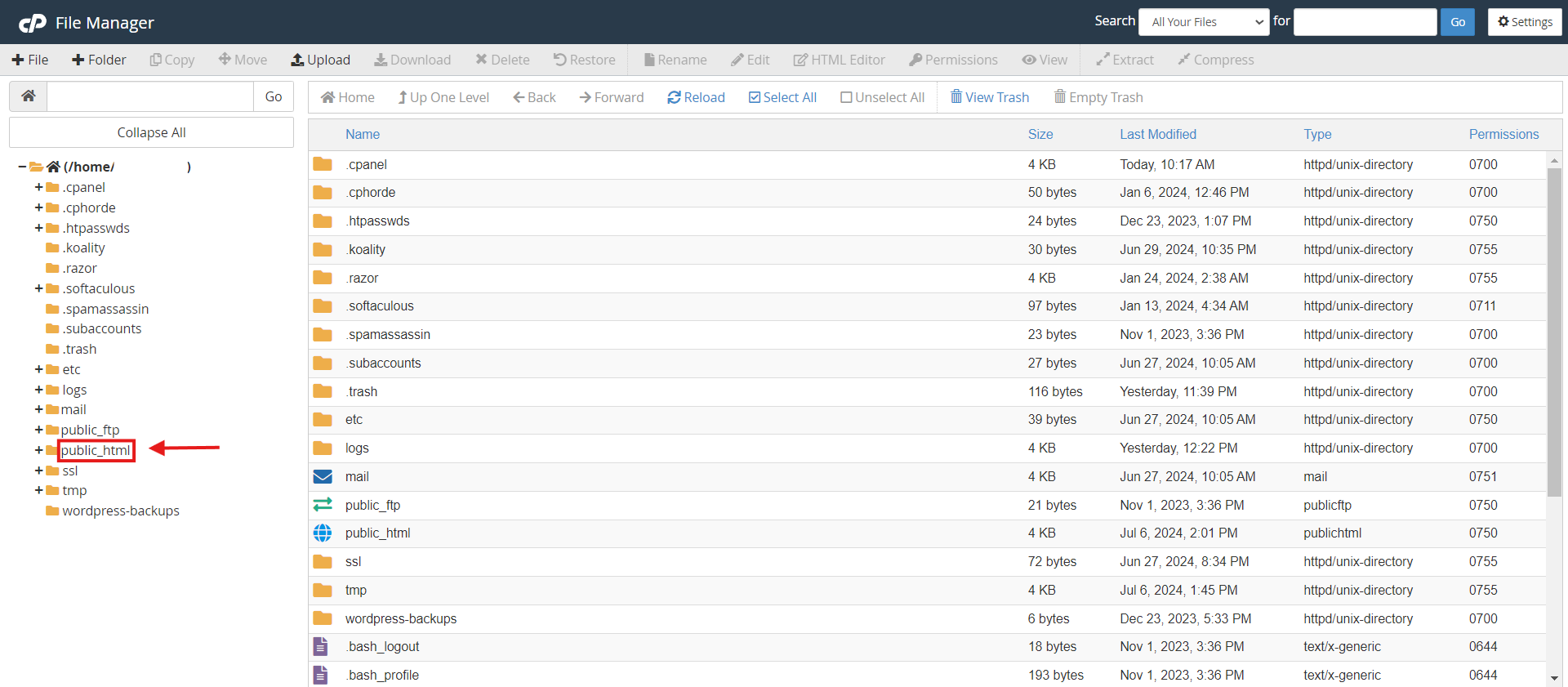Select public_html in the folder tree
The height and width of the screenshot is (687, 1568).
click(x=96, y=450)
